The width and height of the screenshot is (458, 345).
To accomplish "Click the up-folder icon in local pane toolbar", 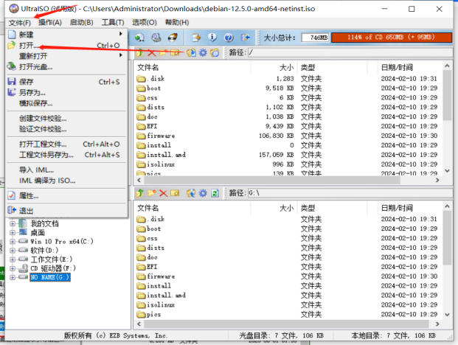I will pyautogui.click(x=140, y=192).
